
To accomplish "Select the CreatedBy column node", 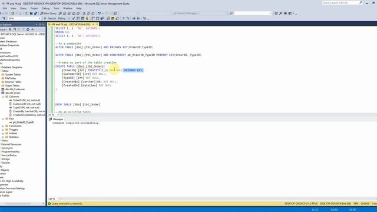I will point(29,111).
